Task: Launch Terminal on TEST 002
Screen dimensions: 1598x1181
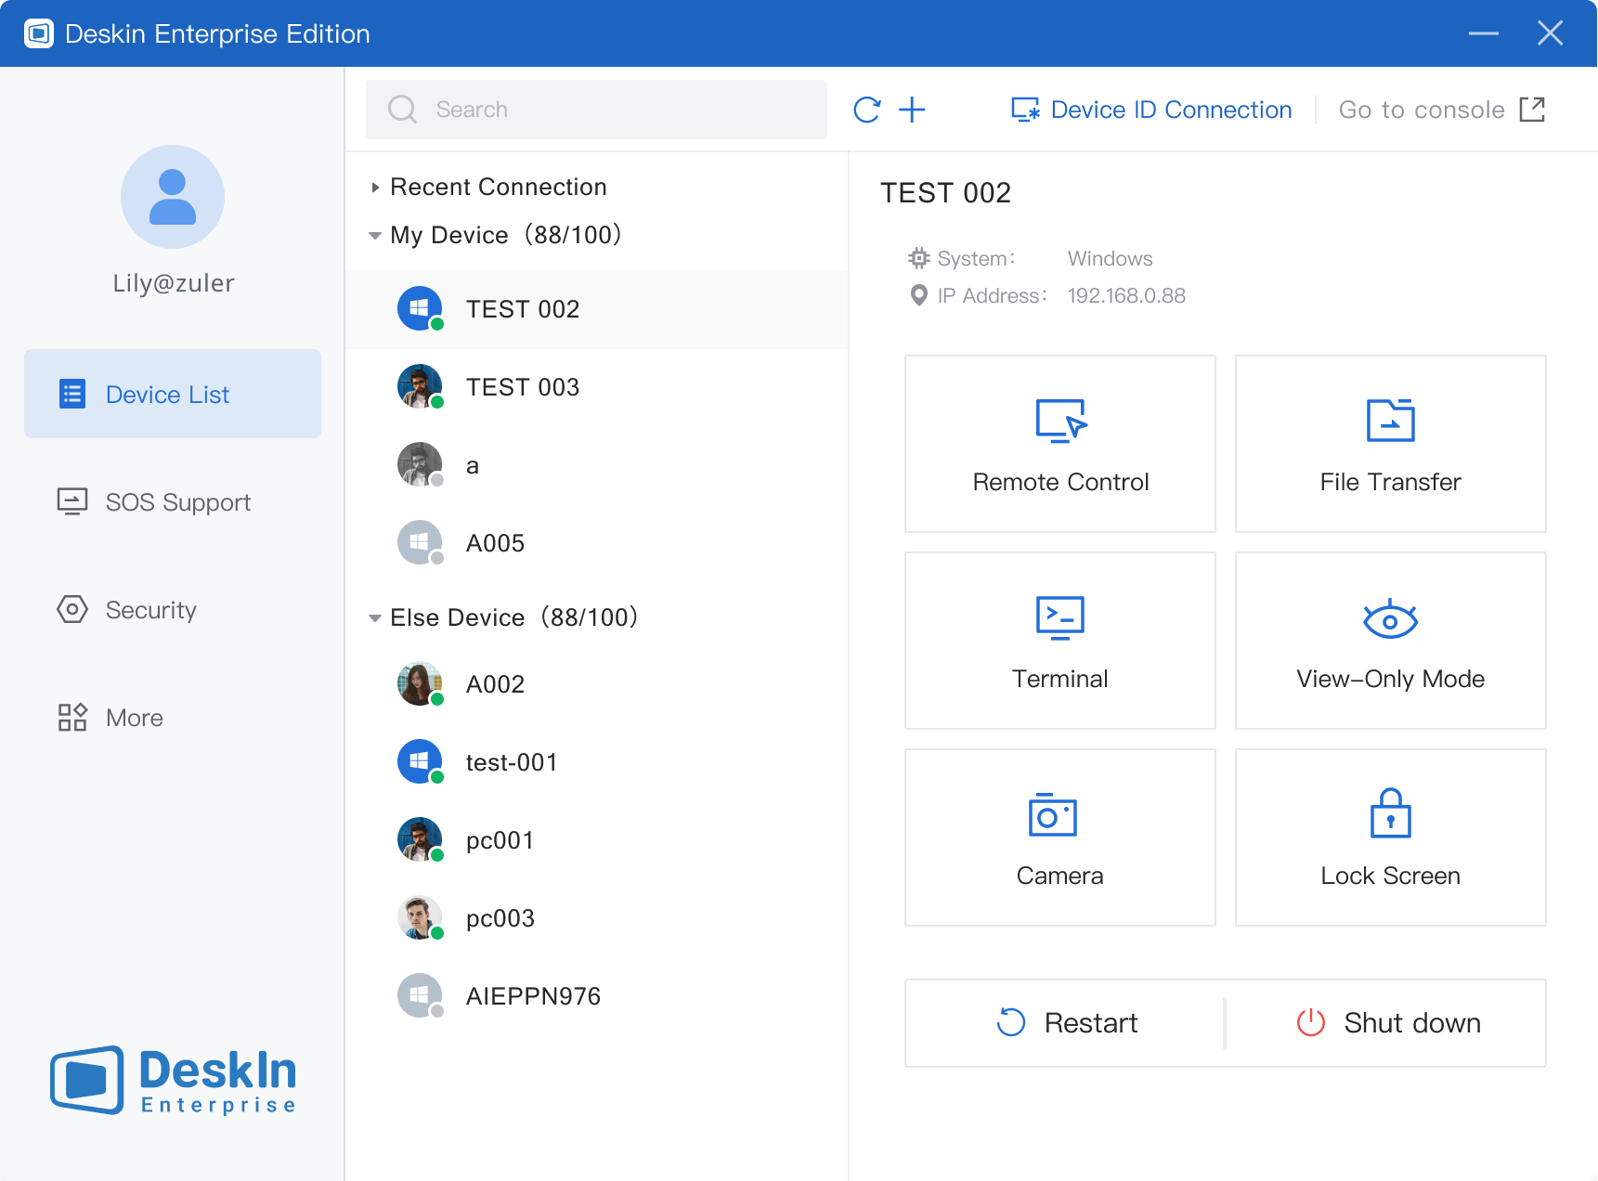Action: click(1060, 641)
